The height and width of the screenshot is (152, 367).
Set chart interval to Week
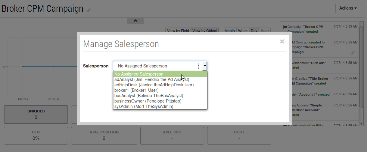[x=243, y=30]
